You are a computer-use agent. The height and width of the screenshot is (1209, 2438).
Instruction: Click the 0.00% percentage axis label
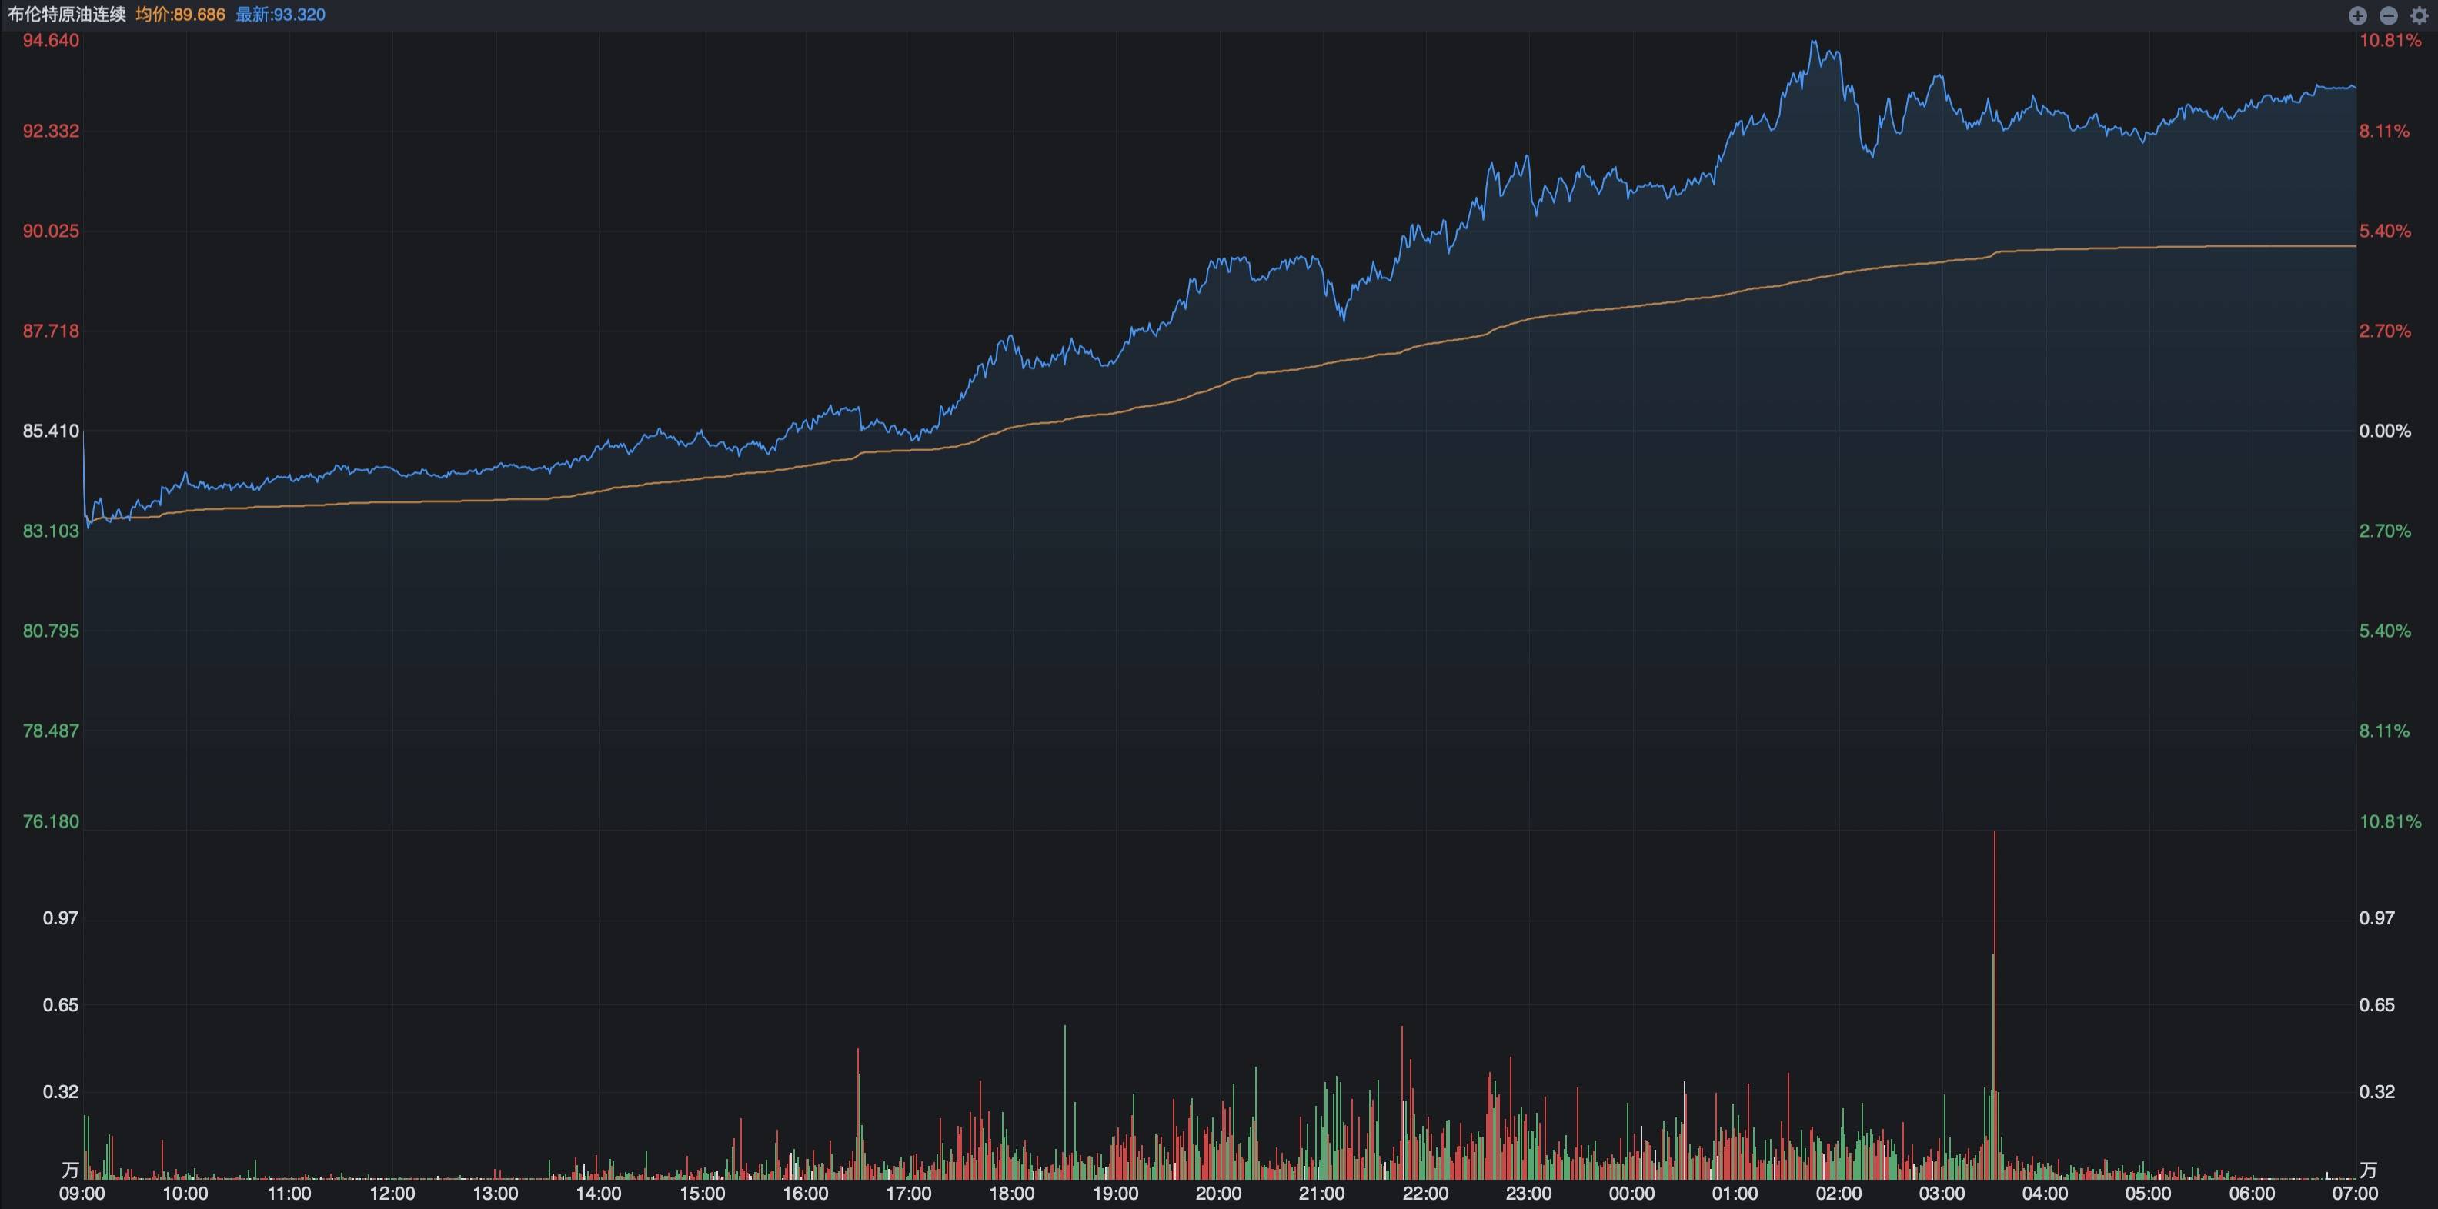point(2385,431)
